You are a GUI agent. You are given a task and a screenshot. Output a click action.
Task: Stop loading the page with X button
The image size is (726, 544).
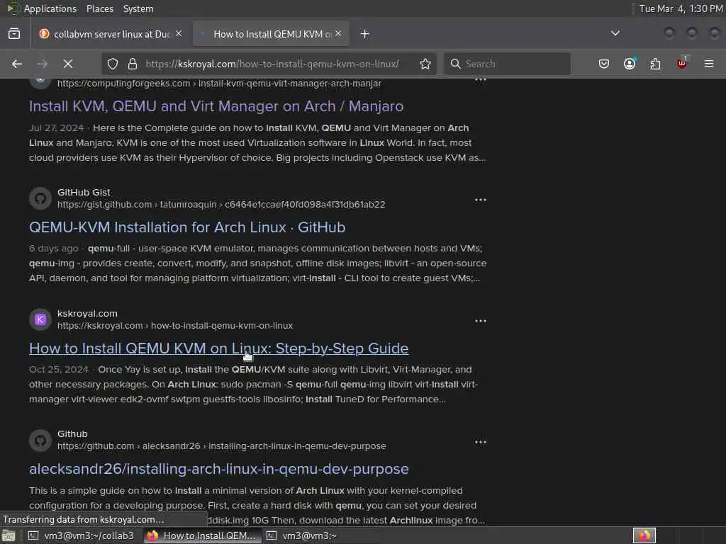(68, 64)
